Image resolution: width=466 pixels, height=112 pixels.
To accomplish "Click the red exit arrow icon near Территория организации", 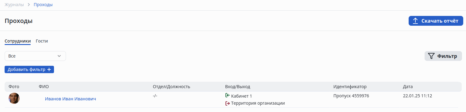I will [x=227, y=103].
